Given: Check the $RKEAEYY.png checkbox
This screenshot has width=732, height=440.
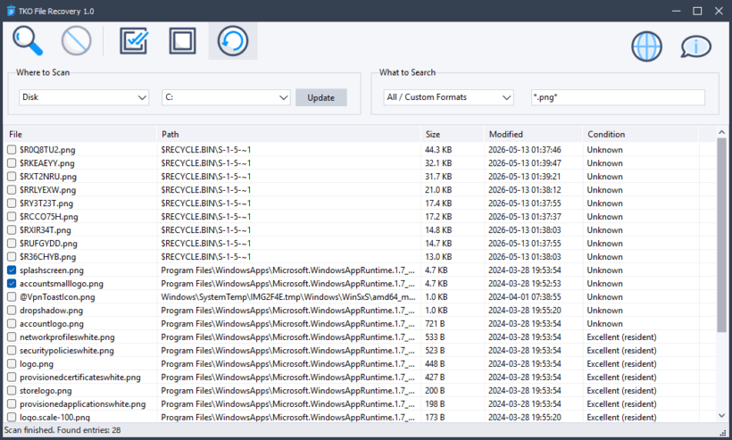Looking at the screenshot, I should coord(12,163).
